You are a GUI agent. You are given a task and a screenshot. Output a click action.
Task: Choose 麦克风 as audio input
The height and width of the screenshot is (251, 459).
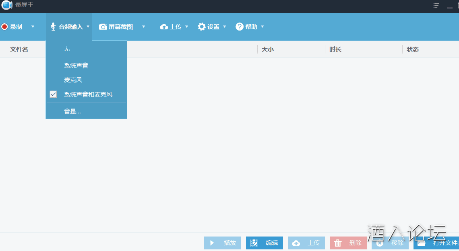tap(73, 80)
